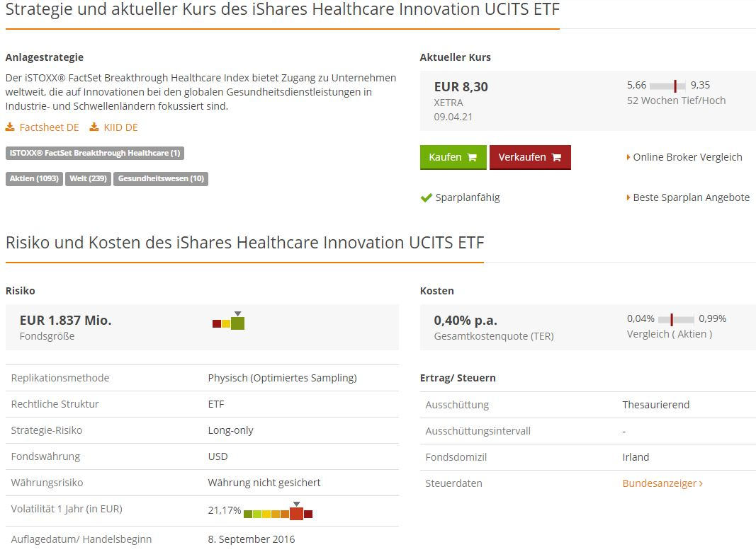Click the cart icon on Verkaufen
756x552 pixels.
(x=556, y=158)
